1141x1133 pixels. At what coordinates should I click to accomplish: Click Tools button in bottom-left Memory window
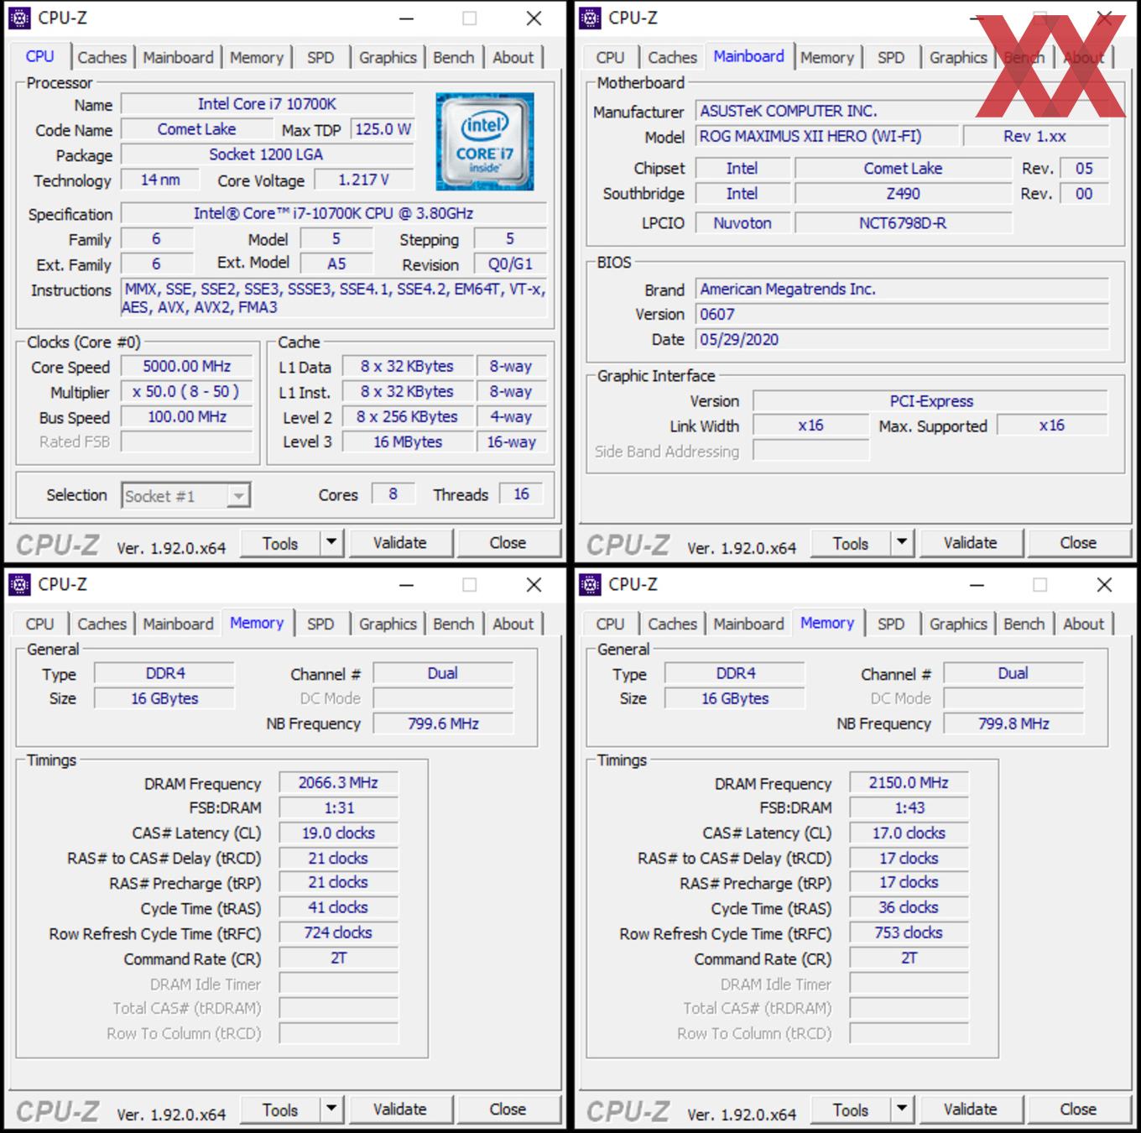click(280, 1110)
